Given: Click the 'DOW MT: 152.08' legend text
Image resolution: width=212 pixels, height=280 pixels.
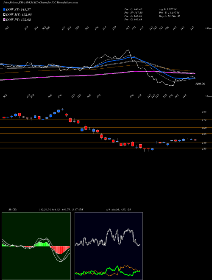Looking at the screenshot, I should 19,15.
